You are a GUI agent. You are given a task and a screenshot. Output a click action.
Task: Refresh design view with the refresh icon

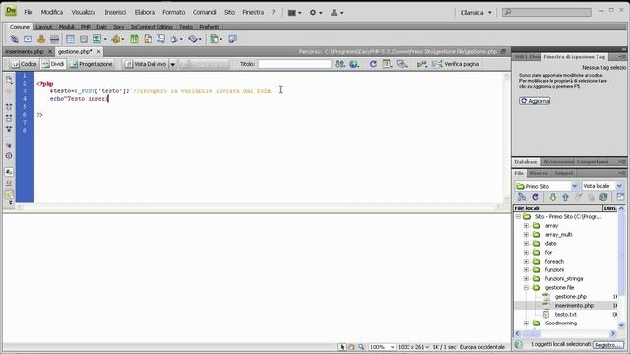373,64
